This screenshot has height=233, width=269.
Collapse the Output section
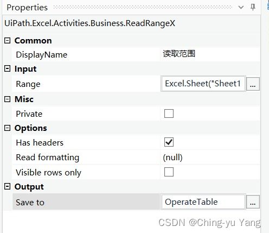(7, 186)
